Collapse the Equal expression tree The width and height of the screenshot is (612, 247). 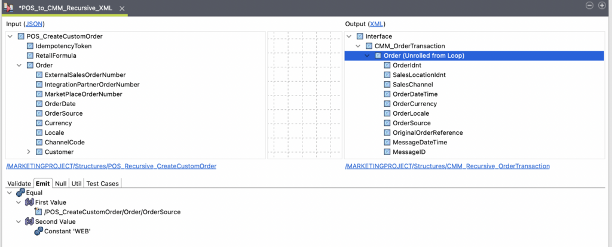(x=10, y=193)
